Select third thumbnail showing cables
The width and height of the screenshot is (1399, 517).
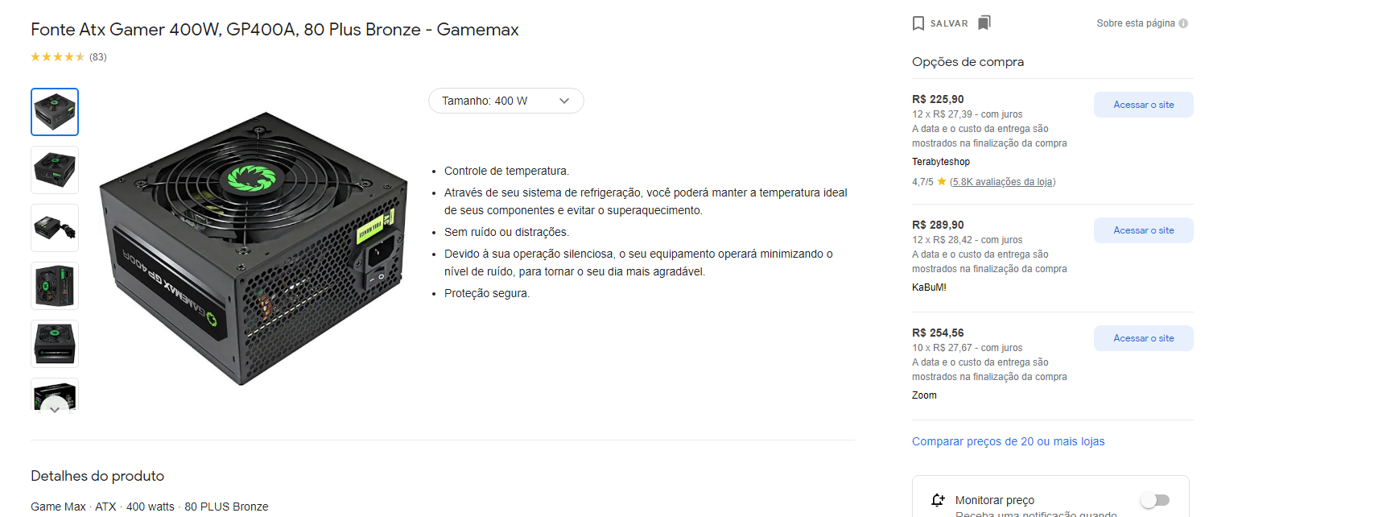pyautogui.click(x=55, y=228)
